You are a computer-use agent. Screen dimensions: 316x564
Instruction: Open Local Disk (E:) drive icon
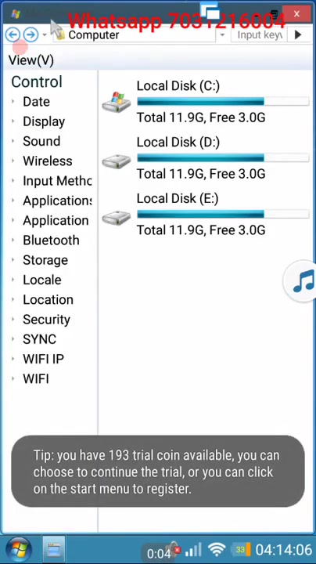116,218
